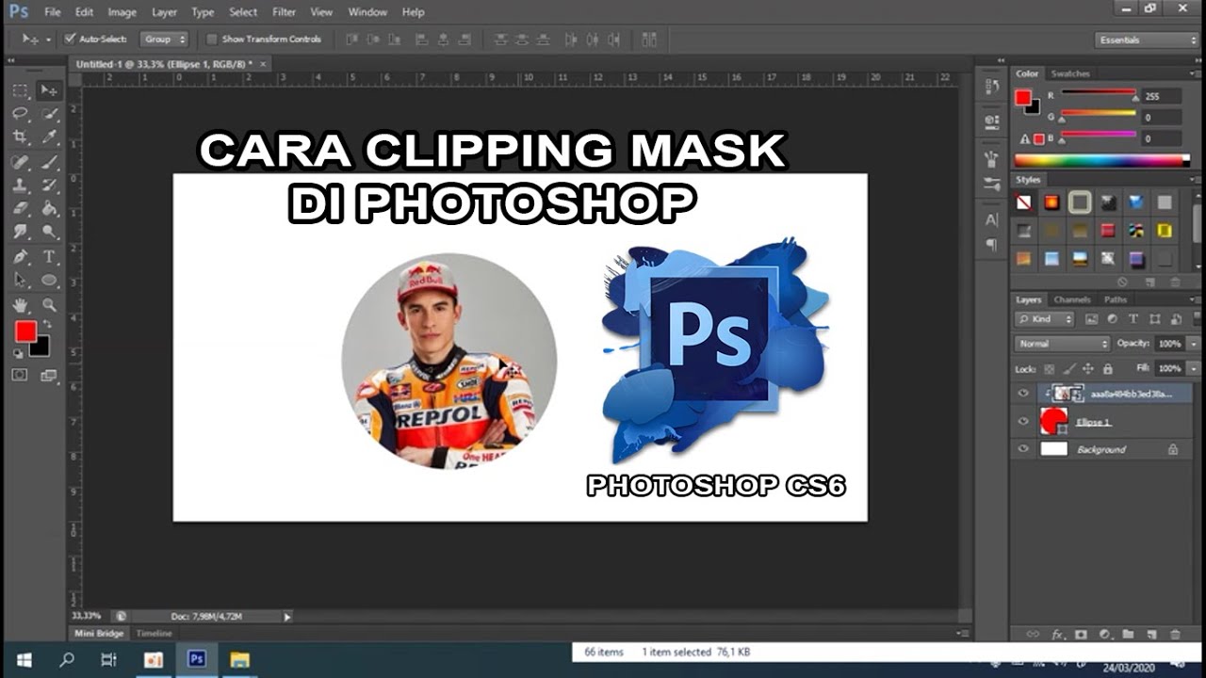The image size is (1206, 678).
Task: Add layer style fx icon
Action: click(1057, 635)
